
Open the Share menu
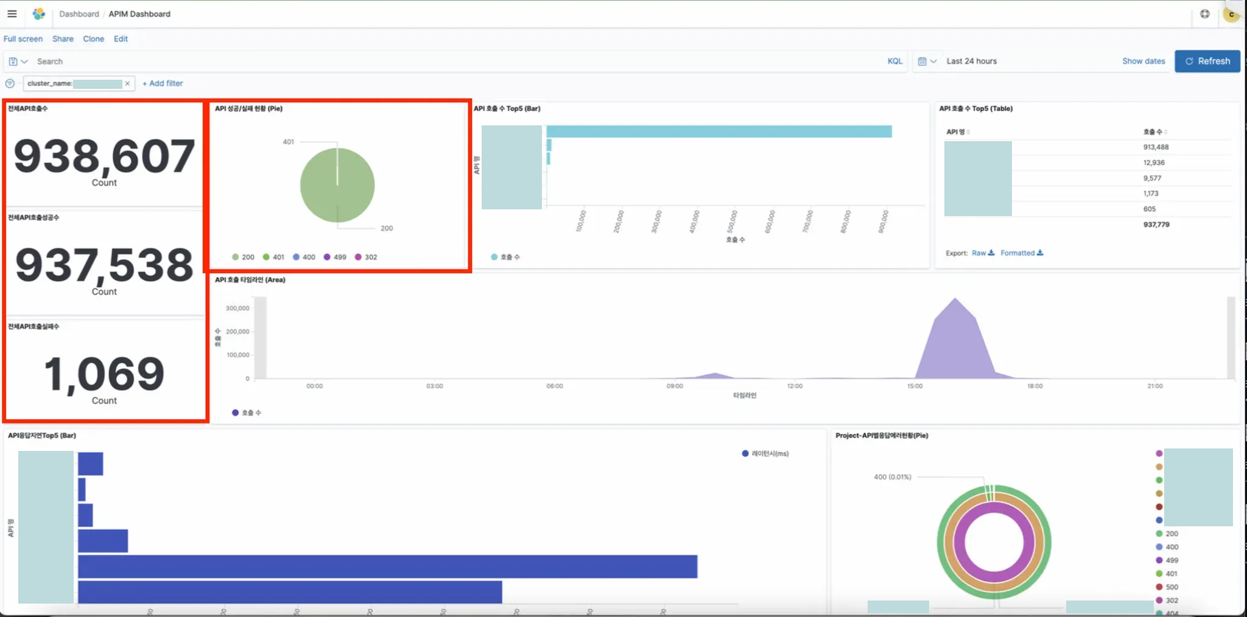tap(63, 39)
